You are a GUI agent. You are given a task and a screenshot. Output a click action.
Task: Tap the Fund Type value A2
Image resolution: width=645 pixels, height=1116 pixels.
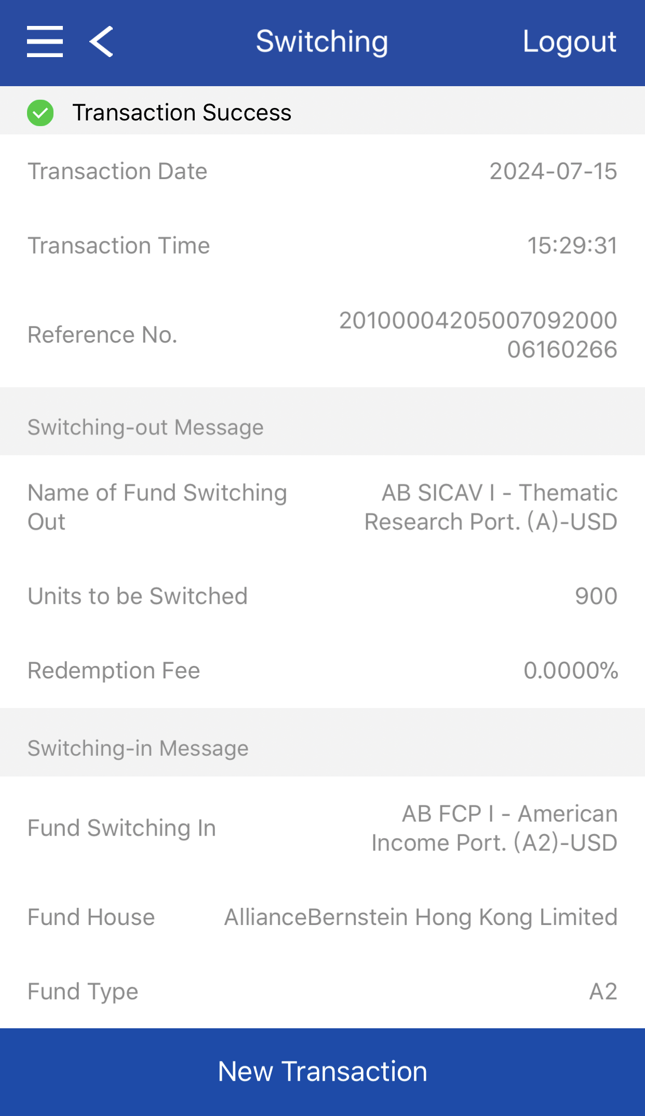pos(603,991)
